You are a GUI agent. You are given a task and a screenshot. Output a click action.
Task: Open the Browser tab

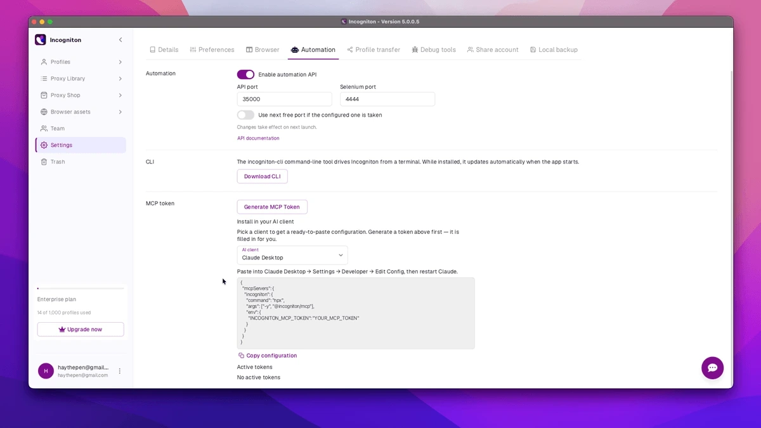263,49
